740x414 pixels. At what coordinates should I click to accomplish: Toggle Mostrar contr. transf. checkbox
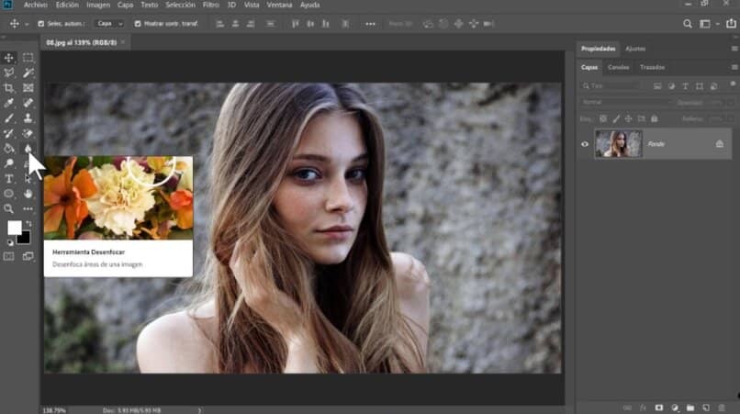pos(138,24)
